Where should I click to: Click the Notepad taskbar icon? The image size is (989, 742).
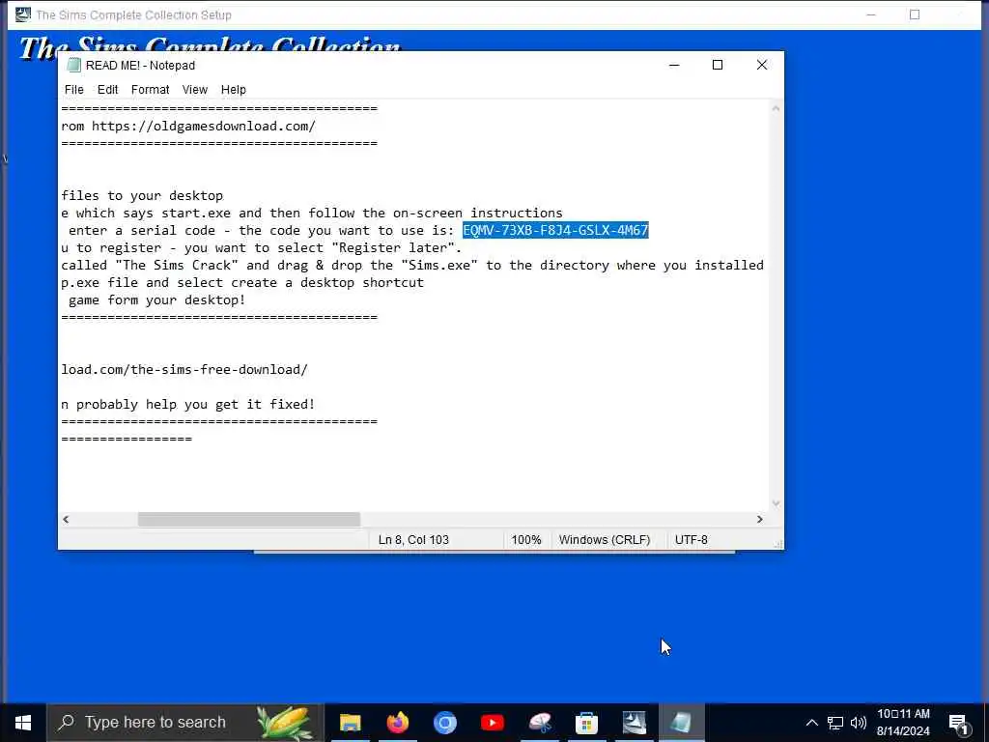(681, 723)
